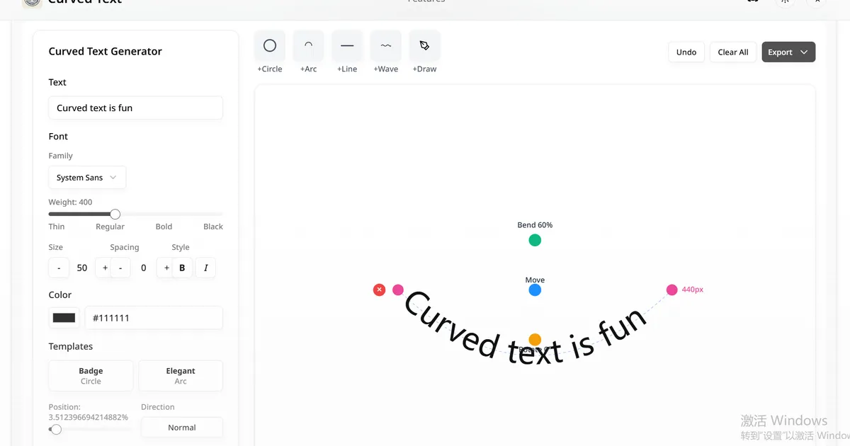Clear the canvas with Clear All
The image size is (850, 446).
pos(732,52)
